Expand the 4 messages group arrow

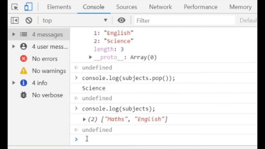pos(14,34)
